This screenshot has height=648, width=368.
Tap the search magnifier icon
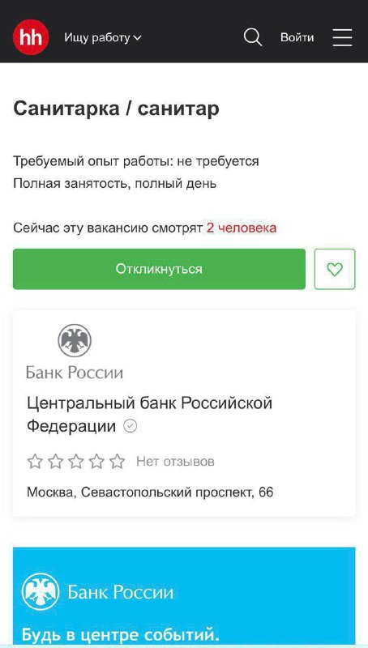(252, 37)
